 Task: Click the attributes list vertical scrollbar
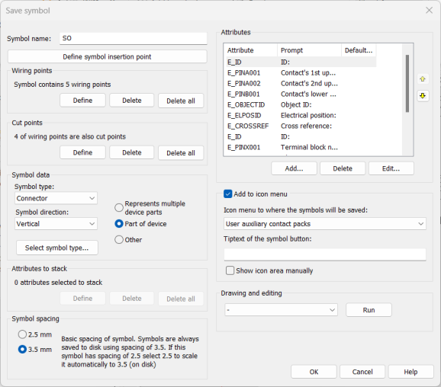[x=407, y=84]
